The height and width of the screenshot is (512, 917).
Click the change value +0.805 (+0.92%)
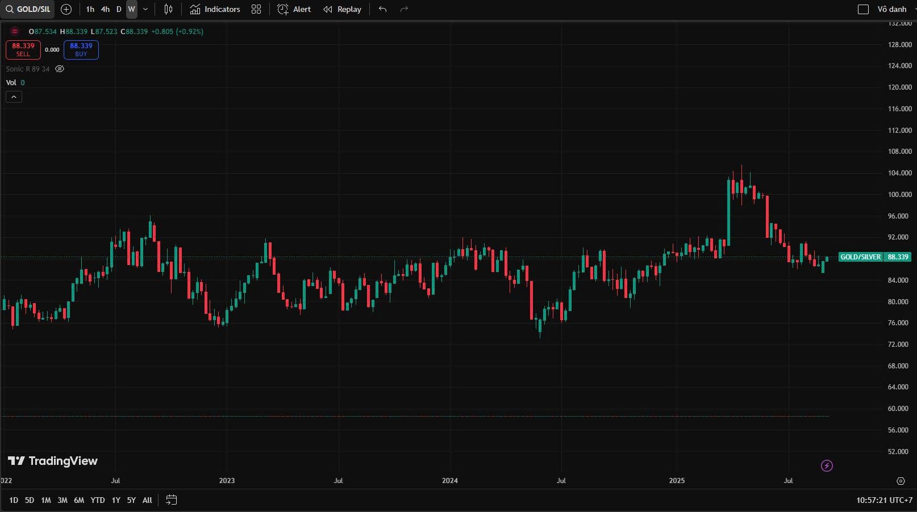pyautogui.click(x=177, y=31)
